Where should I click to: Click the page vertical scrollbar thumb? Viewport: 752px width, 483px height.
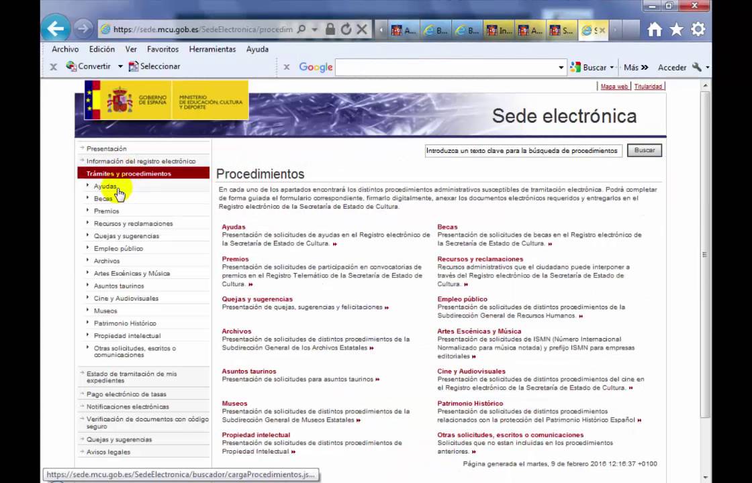(704, 254)
